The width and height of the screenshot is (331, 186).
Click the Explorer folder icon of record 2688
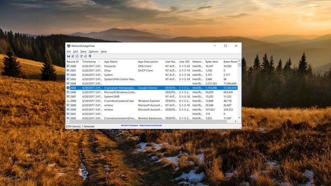point(68,101)
